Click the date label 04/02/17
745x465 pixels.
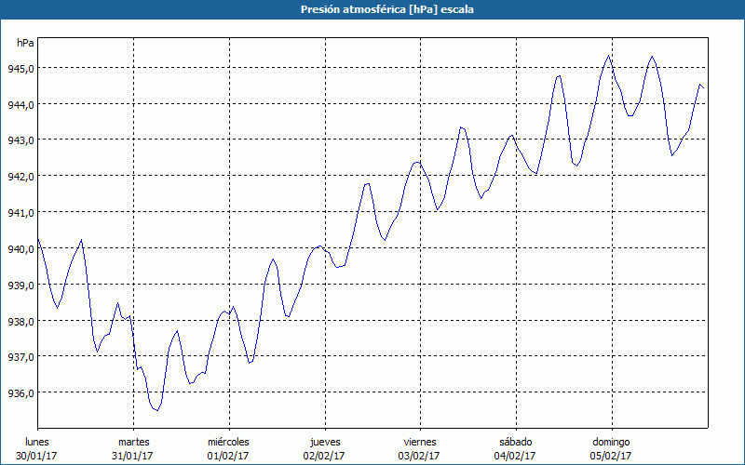[x=515, y=456]
